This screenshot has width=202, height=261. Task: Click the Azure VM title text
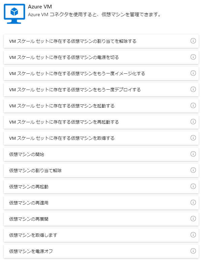coord(40,7)
